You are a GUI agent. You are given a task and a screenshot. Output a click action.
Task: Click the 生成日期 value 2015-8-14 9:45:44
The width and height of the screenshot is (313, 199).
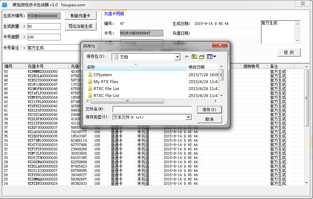211,24
